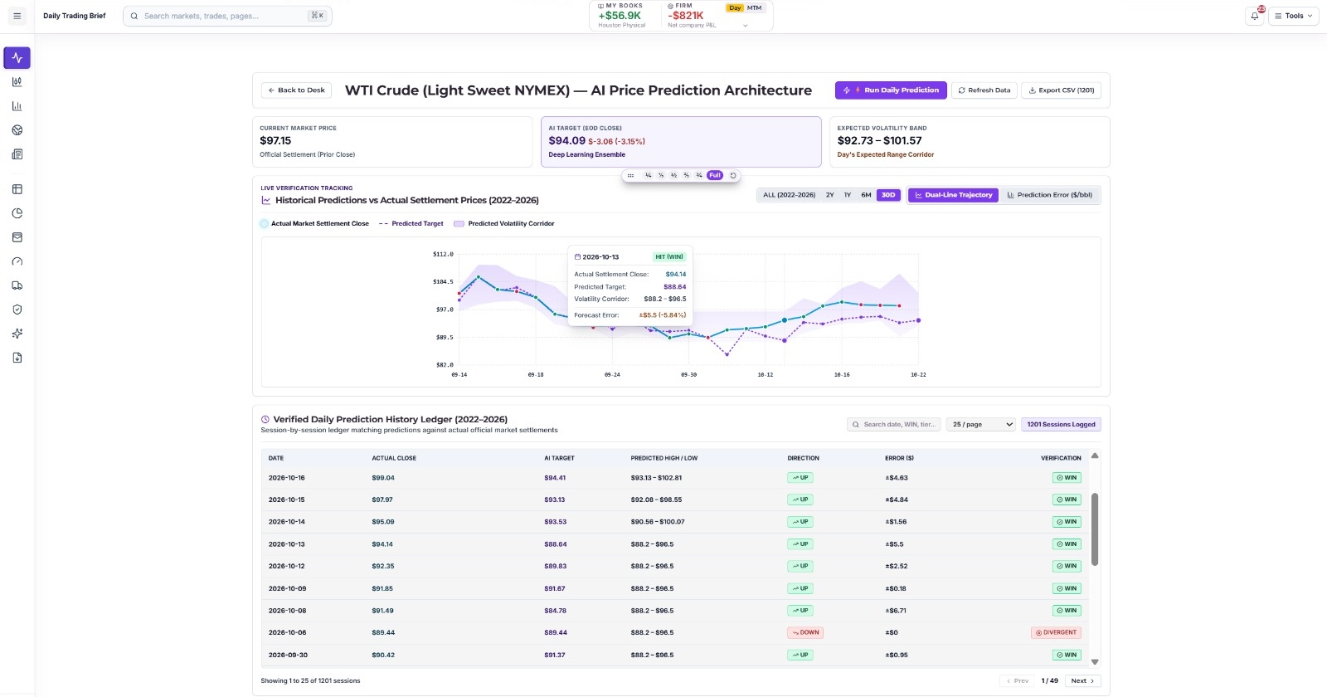The height and width of the screenshot is (697, 1327).
Task: Expand the Firm P&L chevron
Action: point(745,26)
